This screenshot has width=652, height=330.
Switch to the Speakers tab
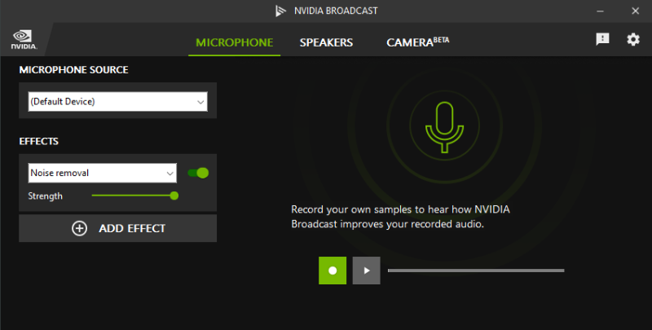[x=327, y=42]
